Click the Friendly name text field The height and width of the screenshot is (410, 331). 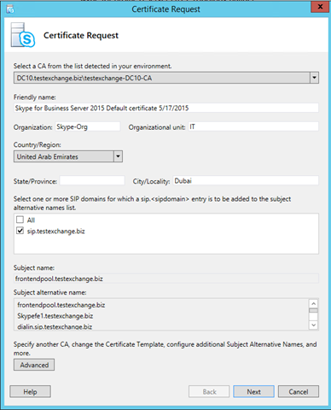(x=166, y=108)
